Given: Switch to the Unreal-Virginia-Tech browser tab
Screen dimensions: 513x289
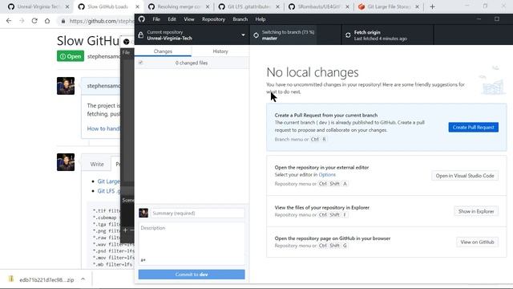Looking at the screenshot, I should point(38,6).
